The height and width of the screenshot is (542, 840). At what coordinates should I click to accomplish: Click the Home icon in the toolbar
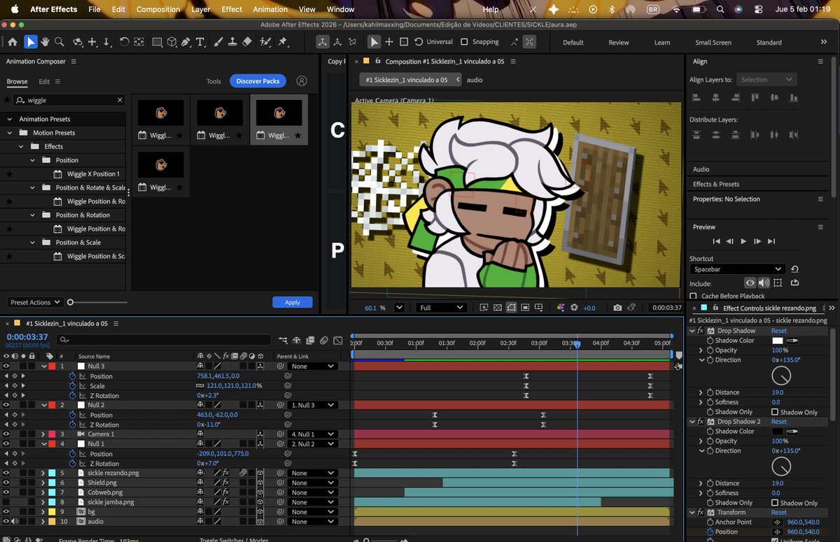pyautogui.click(x=13, y=42)
